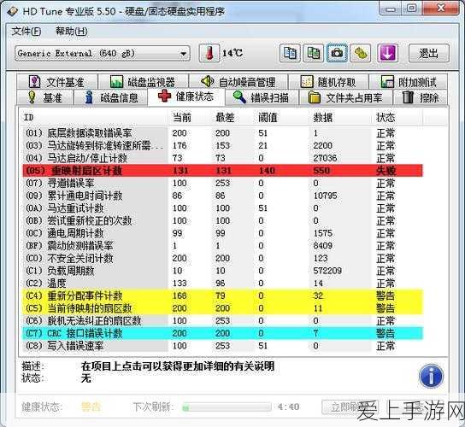Screen dimensions: 465x427
Task: Close the HD Tune window
Action: [x=441, y=8]
